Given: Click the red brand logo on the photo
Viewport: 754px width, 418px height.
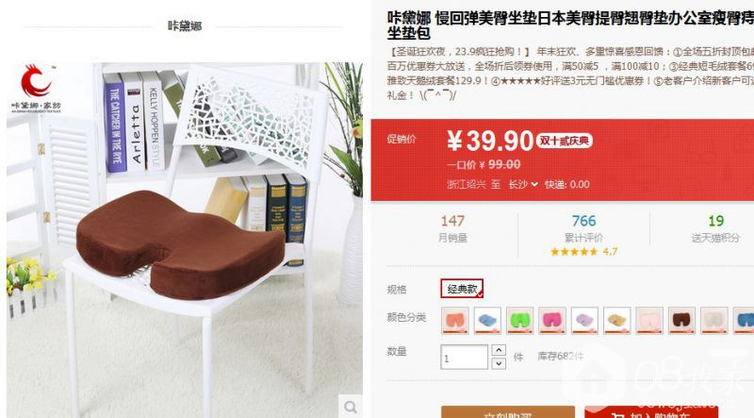Looking at the screenshot, I should coord(36,81).
